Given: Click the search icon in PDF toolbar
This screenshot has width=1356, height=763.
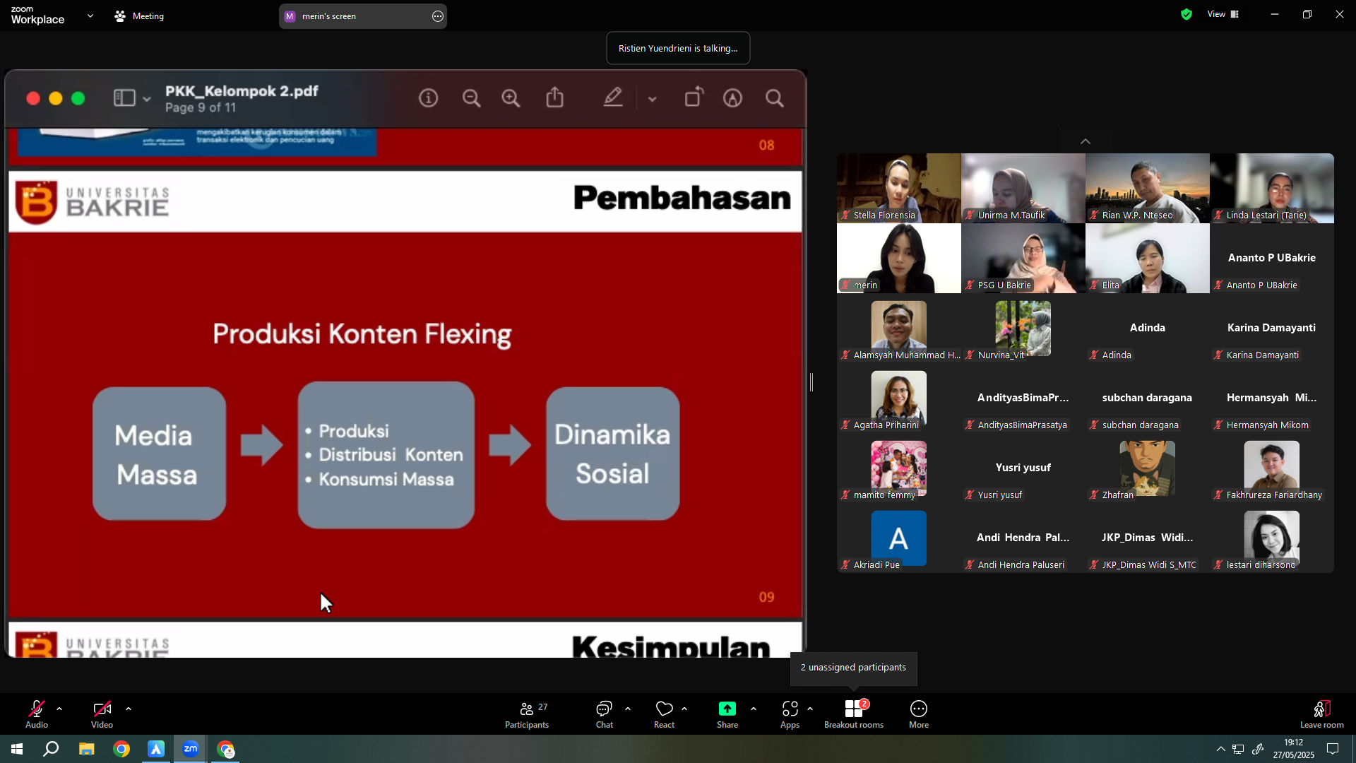Looking at the screenshot, I should coord(775,98).
